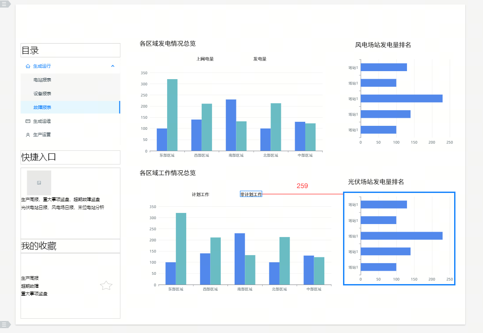Screen dimensions: 483x333
Task: Open the 电站报表 submenu item
Action: pyautogui.click(x=42, y=80)
